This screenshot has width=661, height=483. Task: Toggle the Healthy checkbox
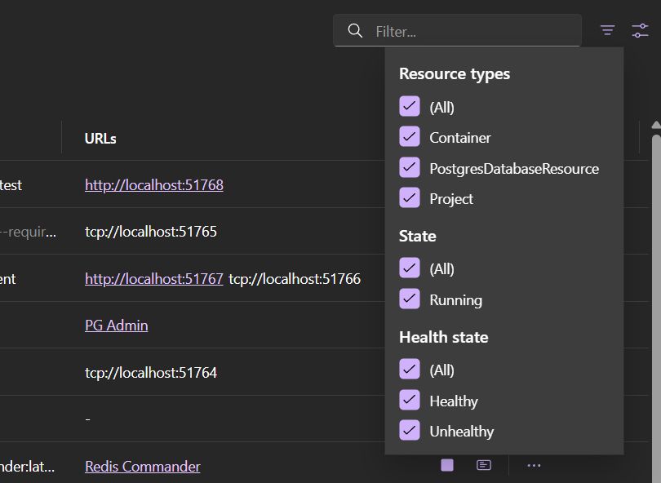click(410, 400)
